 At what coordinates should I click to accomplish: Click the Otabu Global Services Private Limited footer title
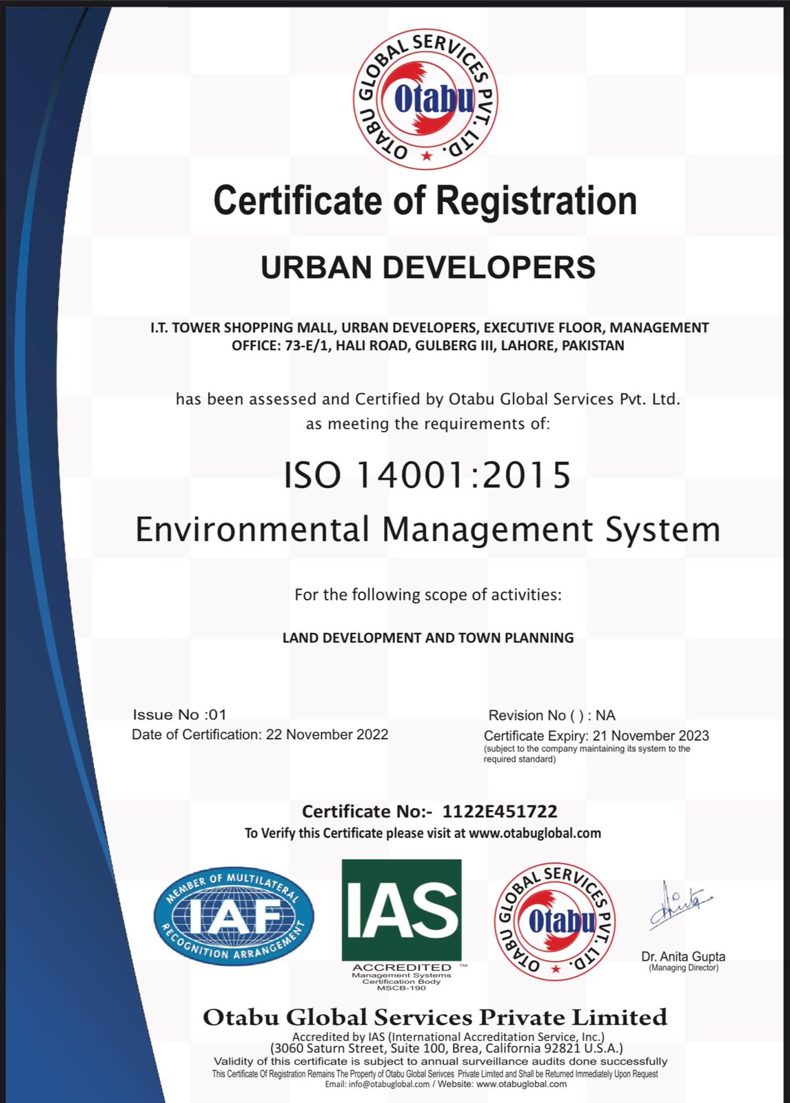click(434, 1018)
